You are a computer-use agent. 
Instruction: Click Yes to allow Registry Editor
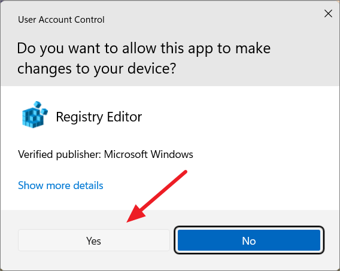93,240
